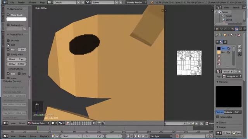Move texture slot down arrow
Screen dimensions: 248x139
coord(239,51)
